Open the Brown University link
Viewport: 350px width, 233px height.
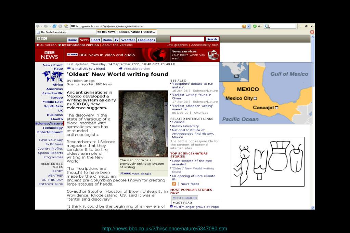click(x=185, y=126)
